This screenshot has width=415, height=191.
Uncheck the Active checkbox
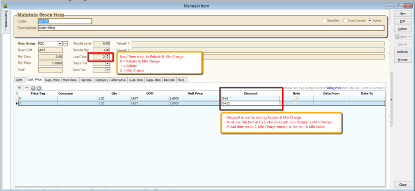[x=369, y=21]
